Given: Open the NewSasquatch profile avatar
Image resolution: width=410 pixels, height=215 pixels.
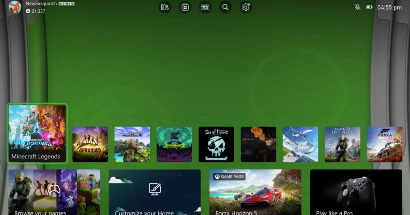Looking at the screenshot, I should click(x=15, y=7).
